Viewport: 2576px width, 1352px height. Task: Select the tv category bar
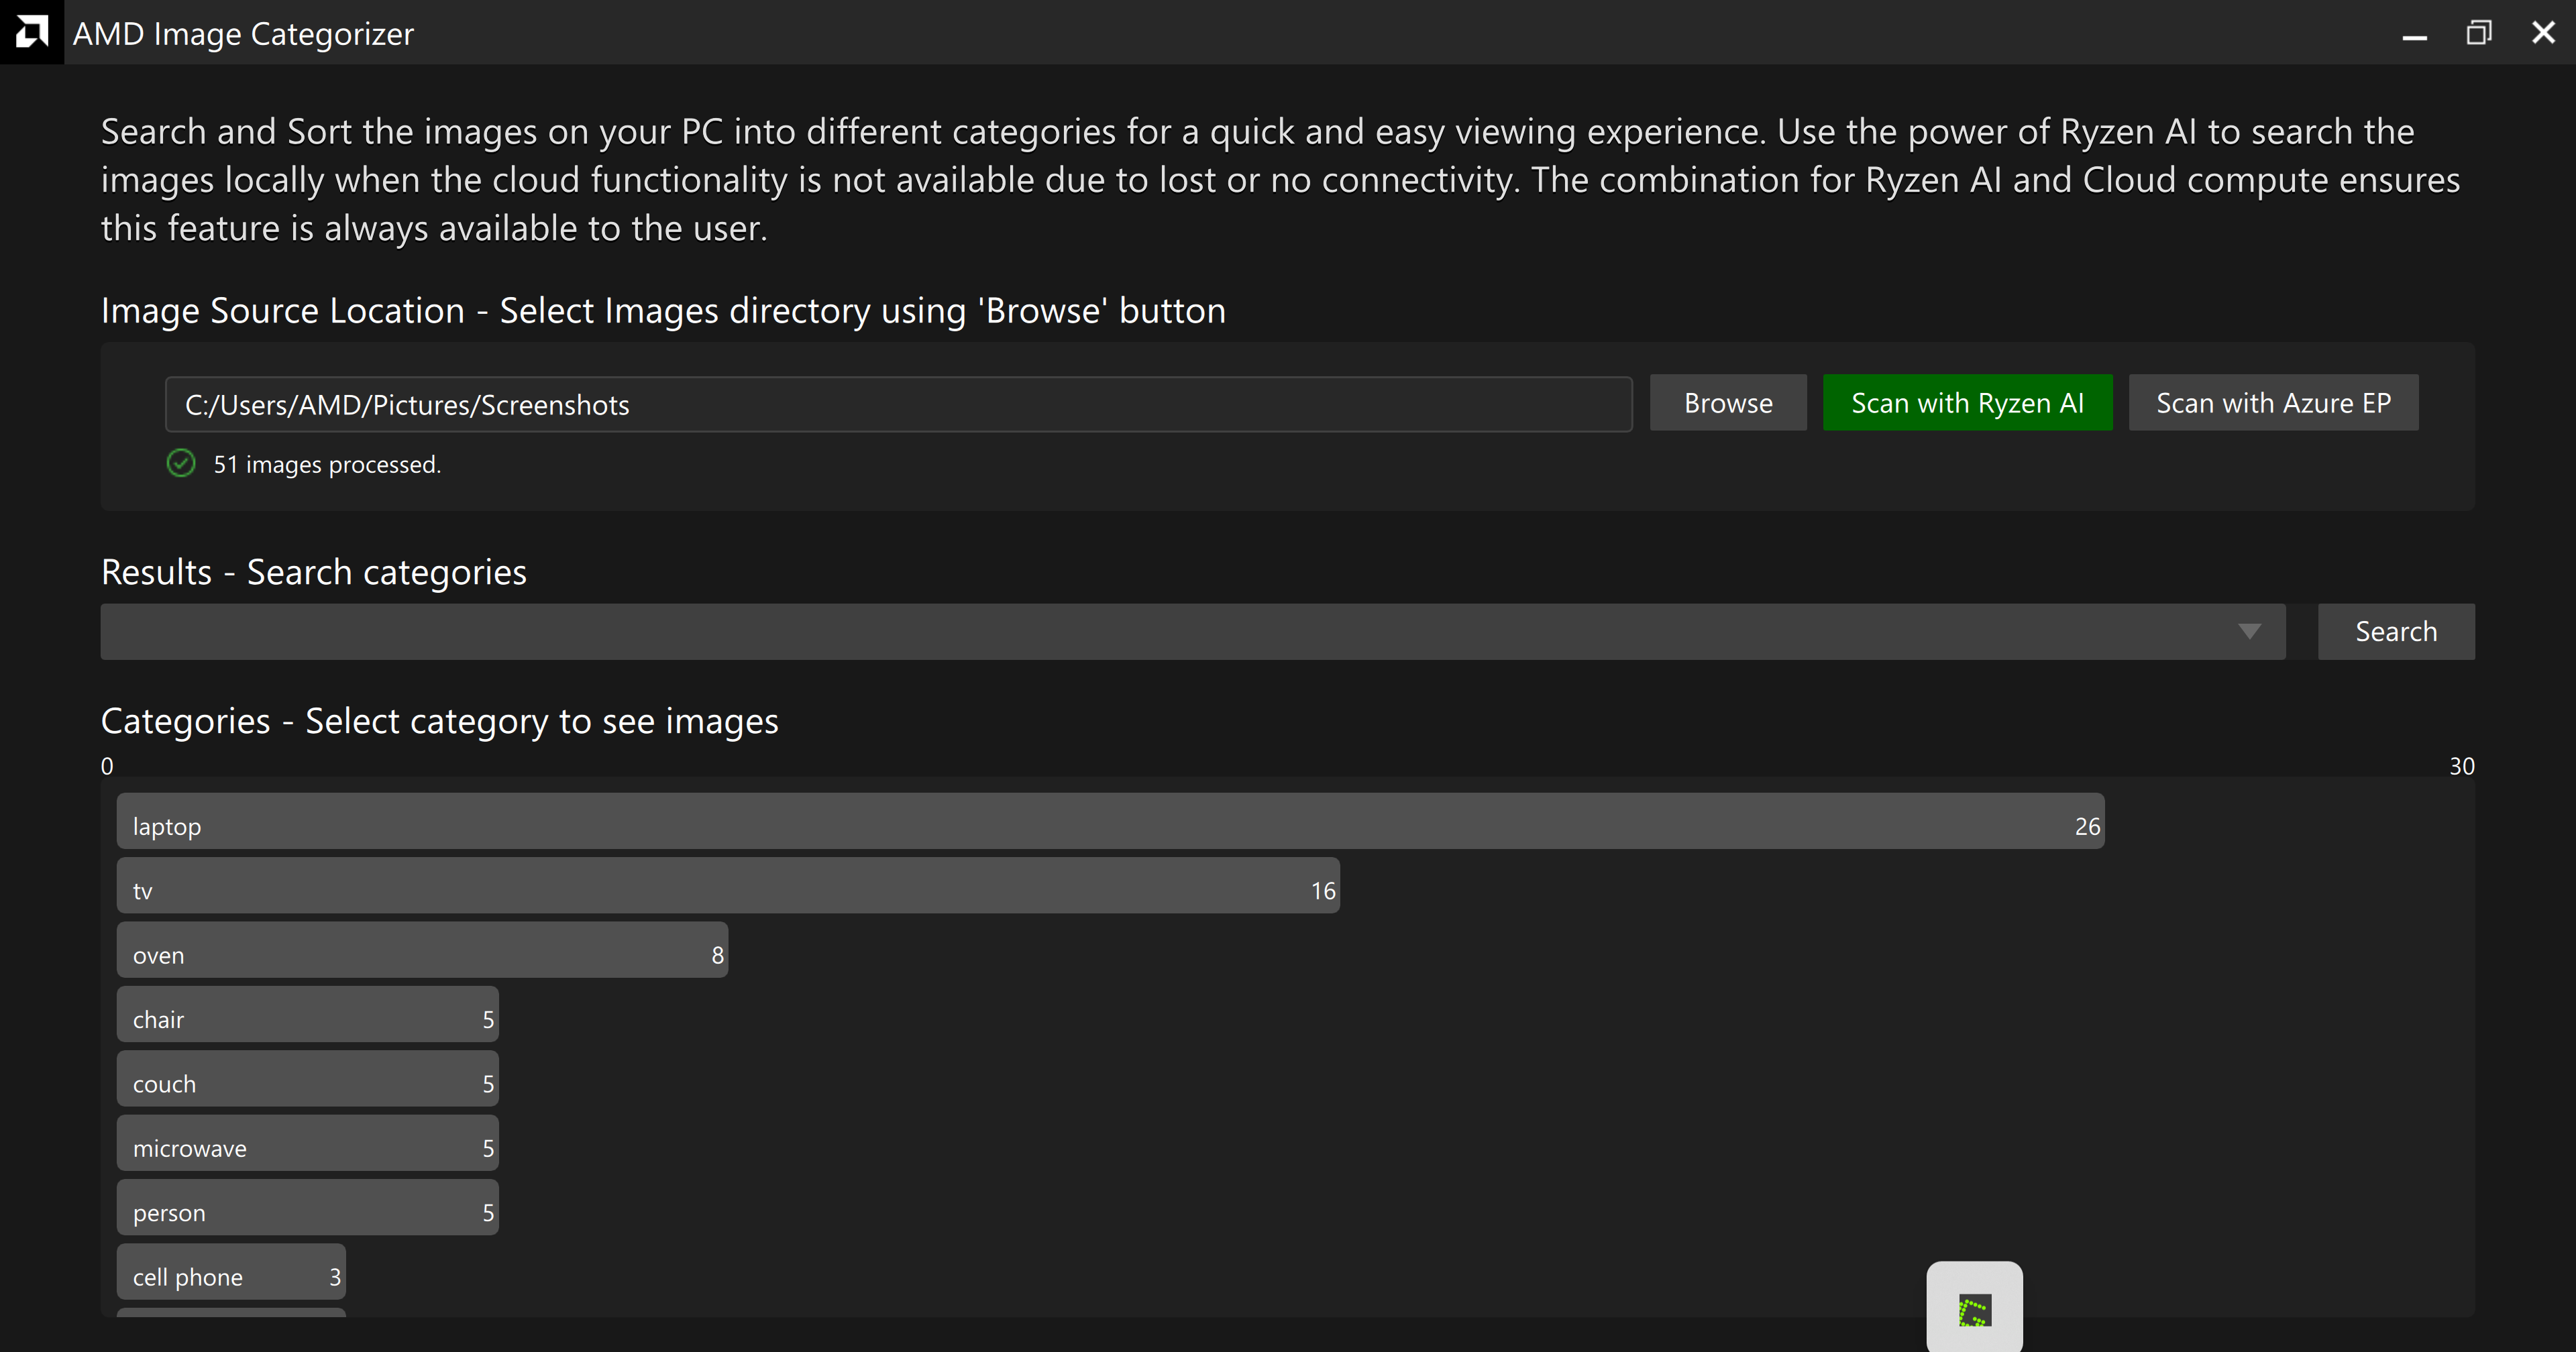coord(727,886)
